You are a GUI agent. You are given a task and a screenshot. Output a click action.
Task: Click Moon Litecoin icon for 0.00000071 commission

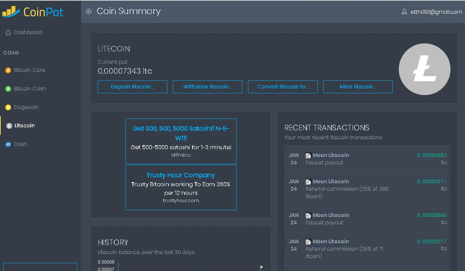click(x=308, y=182)
